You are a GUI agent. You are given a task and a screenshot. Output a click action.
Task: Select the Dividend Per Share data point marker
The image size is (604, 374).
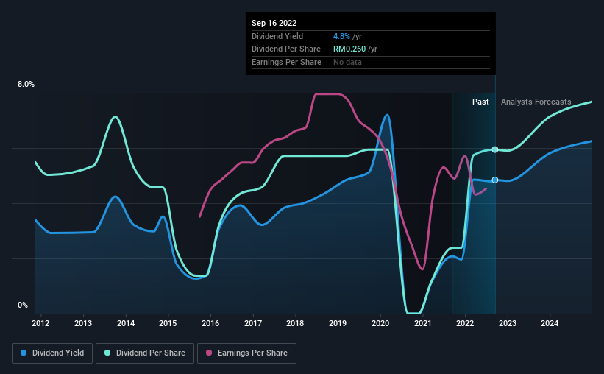(495, 149)
